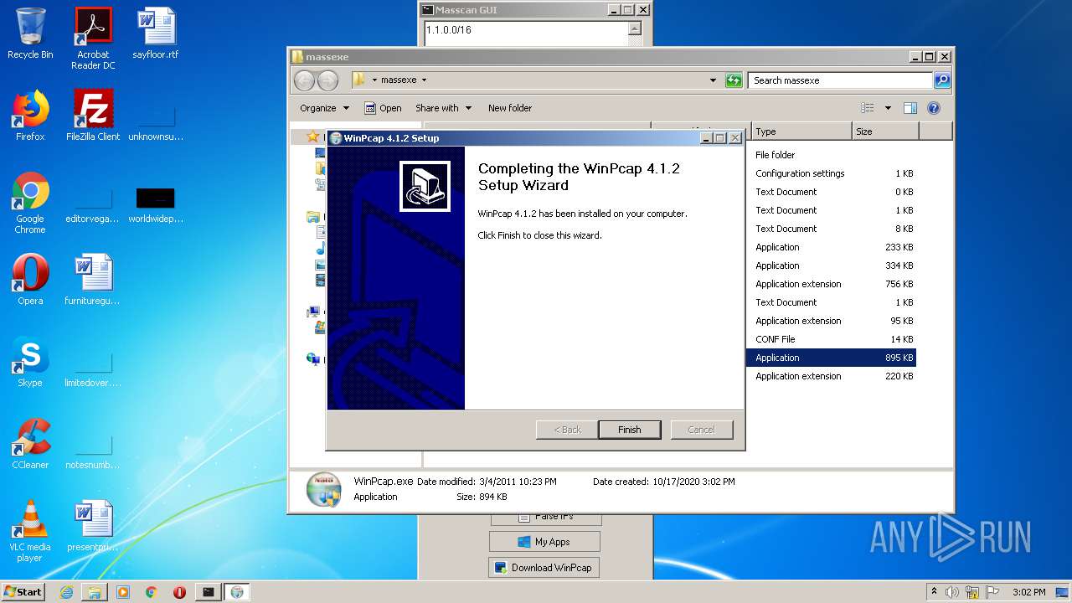Screen dimensions: 1072x603
Task: Click massexe breadcrumb in address bar
Action: pos(399,80)
